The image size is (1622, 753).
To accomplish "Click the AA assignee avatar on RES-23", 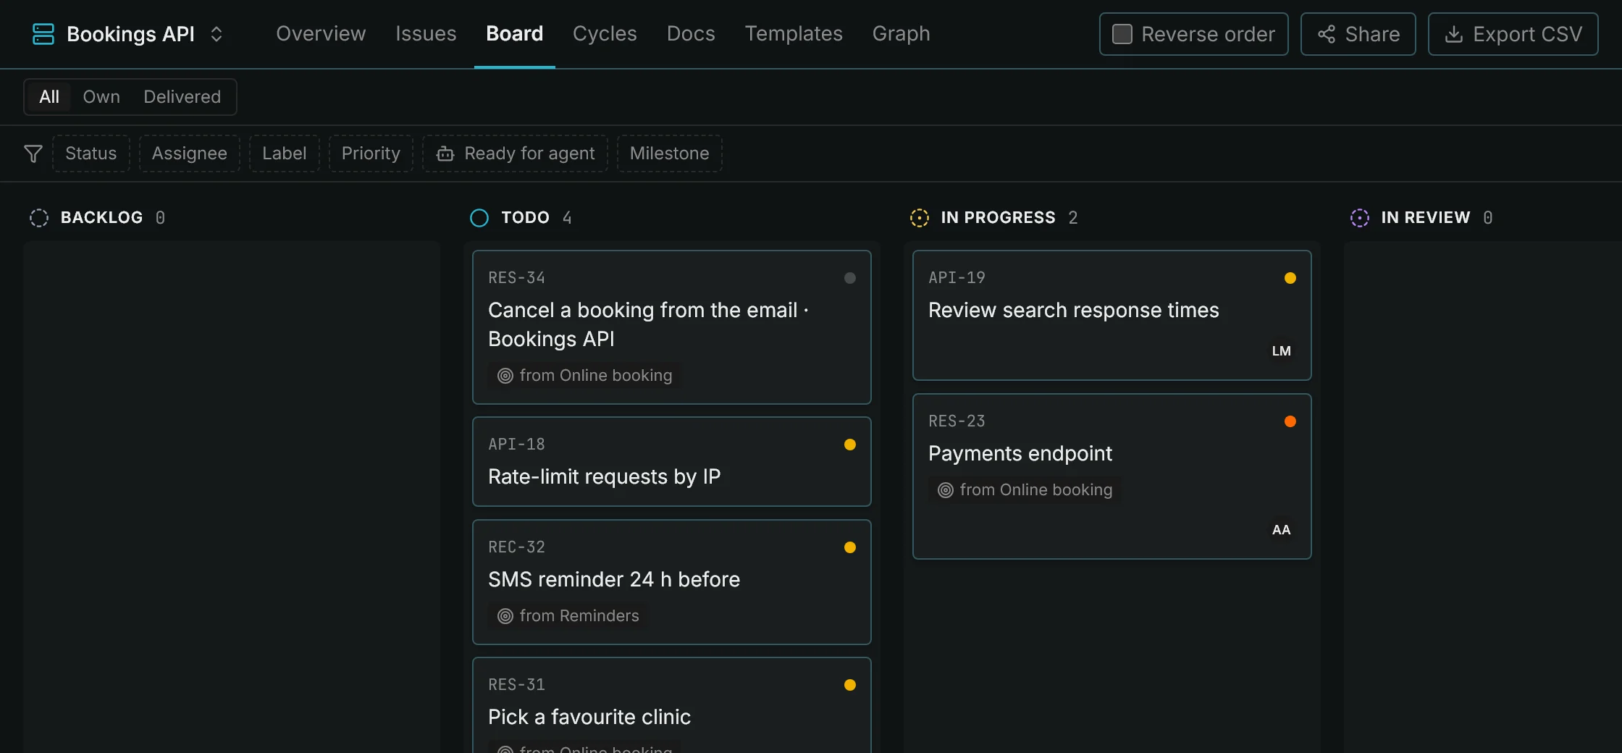I will coord(1282,530).
